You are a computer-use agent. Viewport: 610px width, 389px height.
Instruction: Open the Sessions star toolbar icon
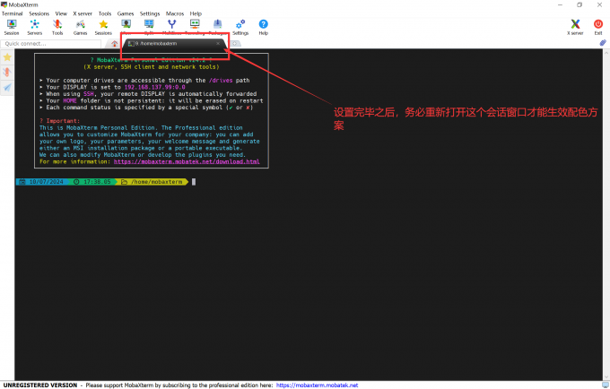(x=103, y=27)
